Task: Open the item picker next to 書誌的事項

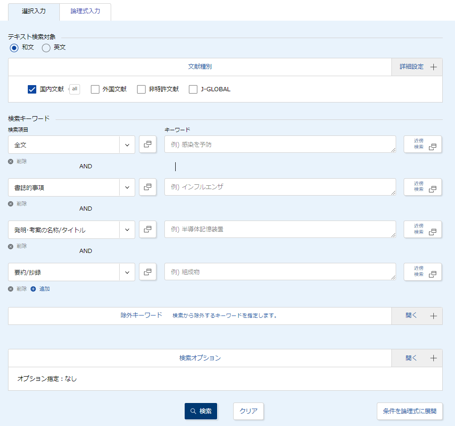Action: click(x=148, y=187)
